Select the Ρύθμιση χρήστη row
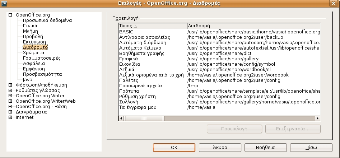The image size is (340, 158). point(219,97)
